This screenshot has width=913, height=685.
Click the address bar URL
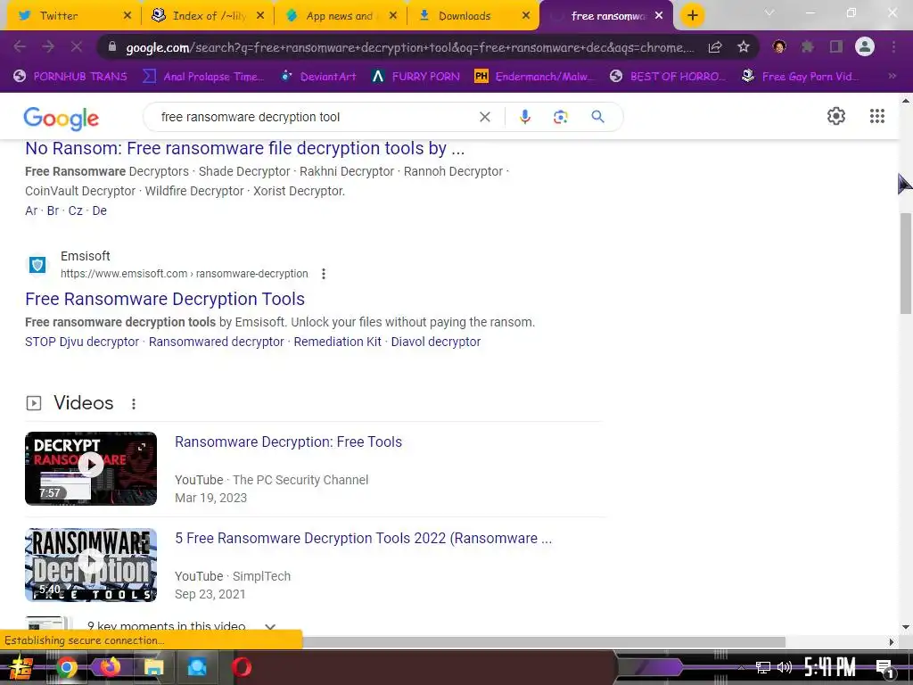click(x=409, y=48)
